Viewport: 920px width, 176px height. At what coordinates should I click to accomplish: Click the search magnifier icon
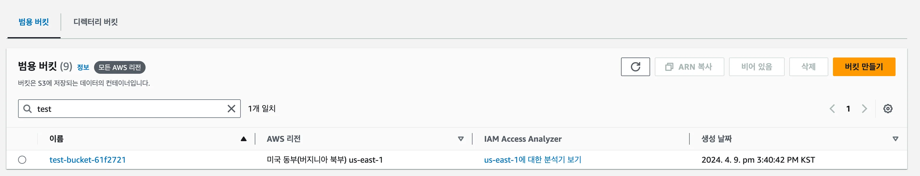pyautogui.click(x=28, y=108)
